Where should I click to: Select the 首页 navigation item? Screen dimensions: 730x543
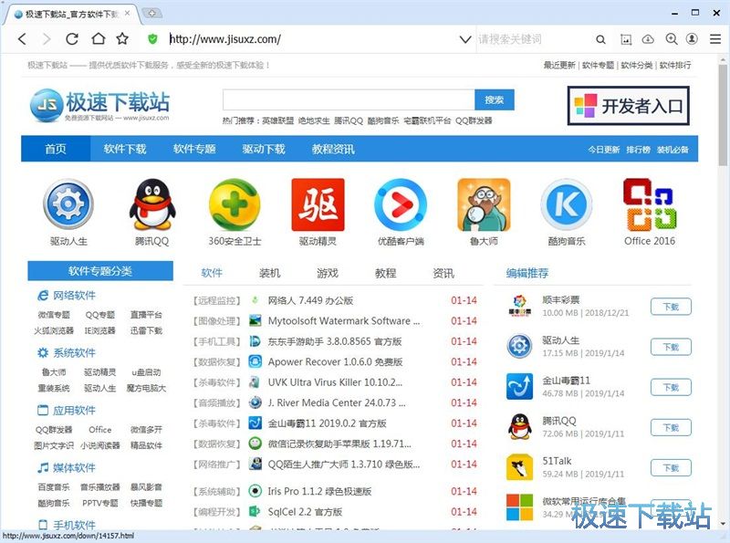click(56, 149)
